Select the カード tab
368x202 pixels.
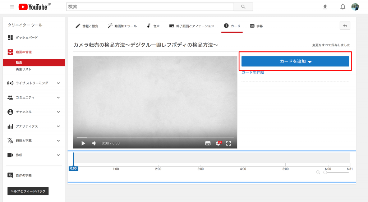232,26
